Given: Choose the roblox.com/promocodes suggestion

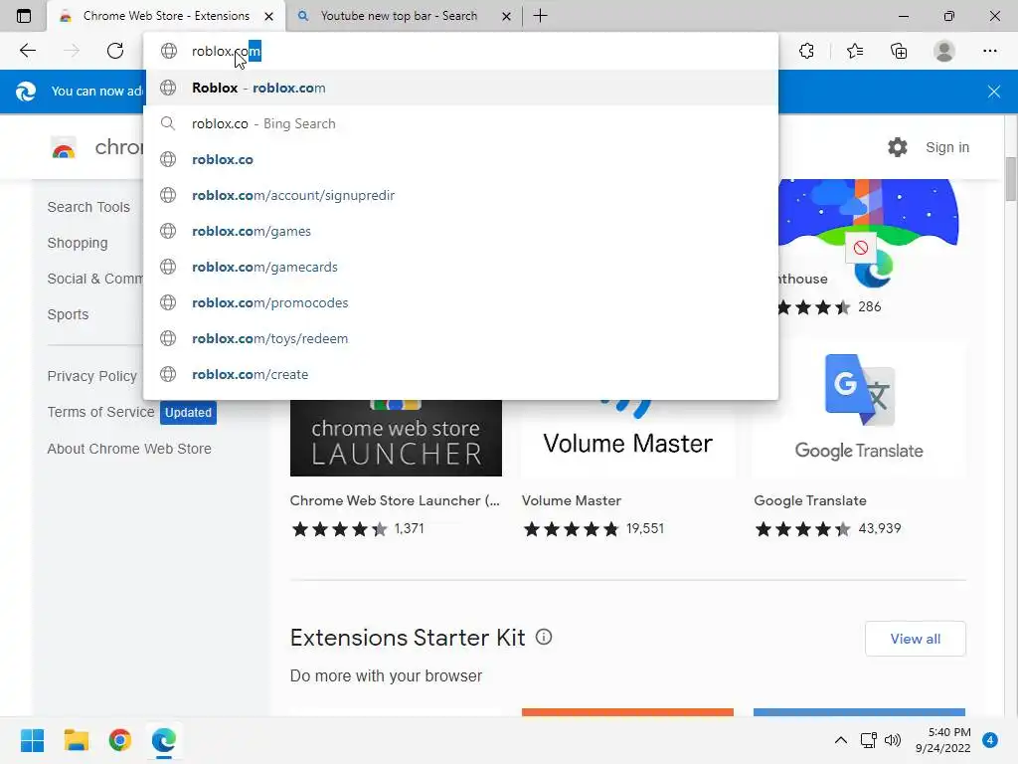Looking at the screenshot, I should 461,302.
